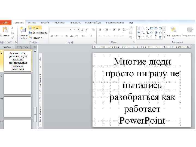Decrease list indent level icon

pos(114,30)
